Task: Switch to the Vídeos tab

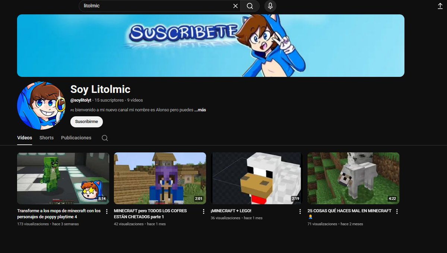Action: pyautogui.click(x=25, y=138)
